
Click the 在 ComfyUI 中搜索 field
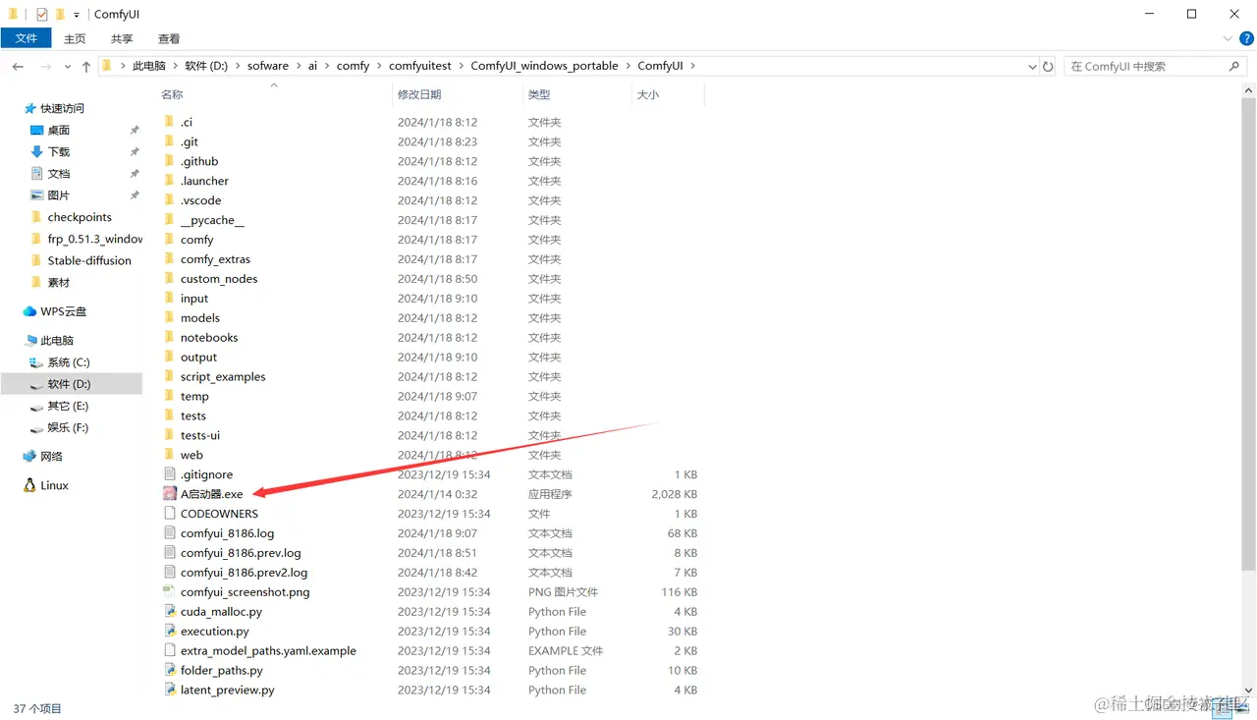pos(1146,66)
